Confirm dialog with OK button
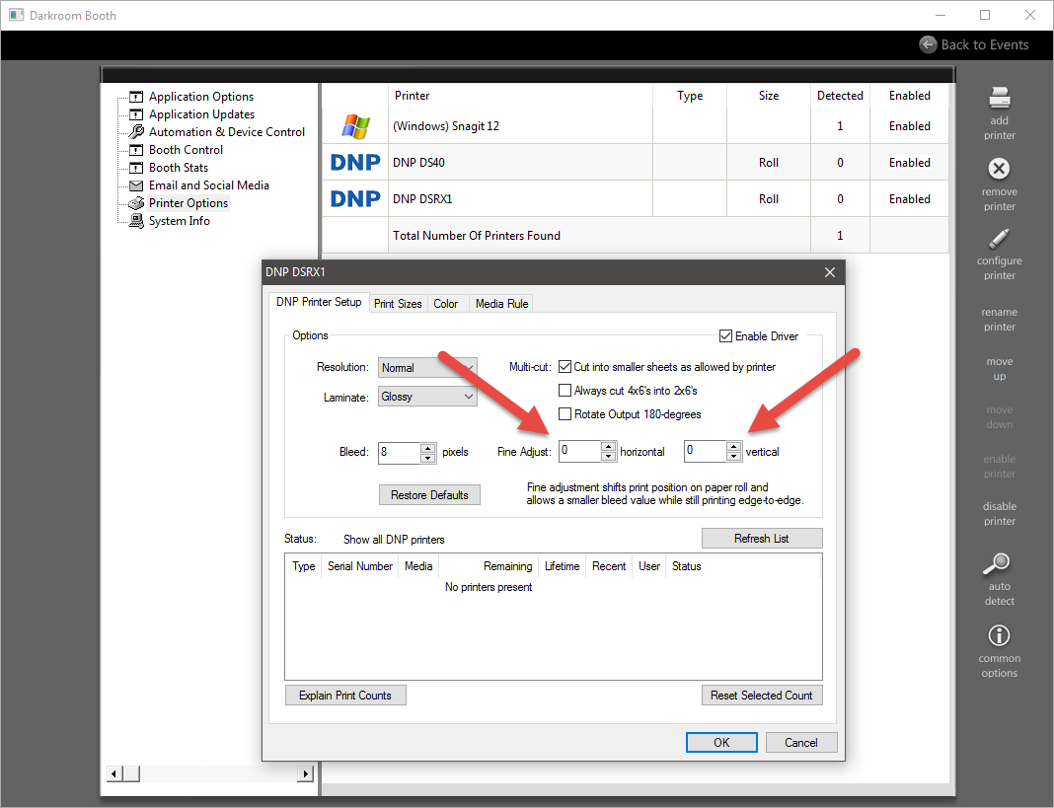Screen dimensions: 1054x808 click(x=721, y=742)
